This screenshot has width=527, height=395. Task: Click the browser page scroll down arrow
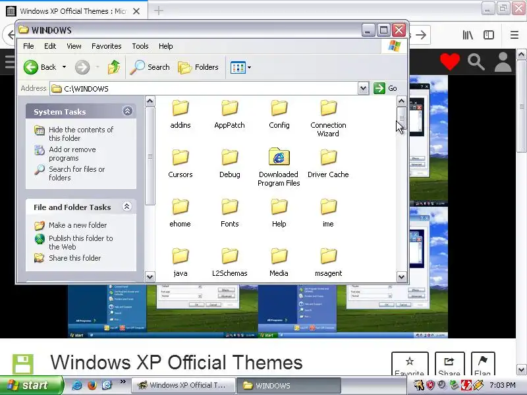pyautogui.click(x=521, y=370)
